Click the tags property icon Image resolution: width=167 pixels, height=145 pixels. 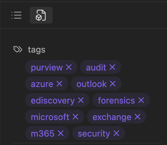18,49
